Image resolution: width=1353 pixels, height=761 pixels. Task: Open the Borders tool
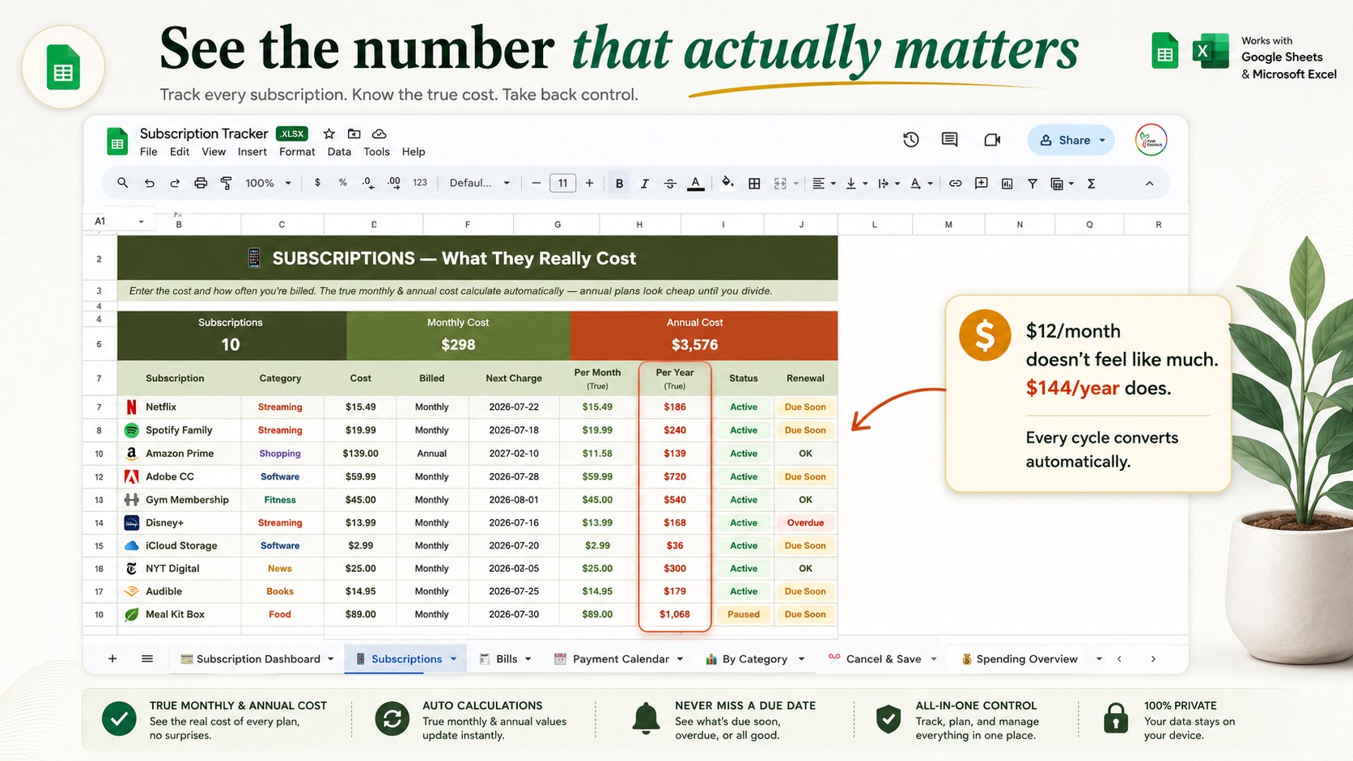coord(754,184)
